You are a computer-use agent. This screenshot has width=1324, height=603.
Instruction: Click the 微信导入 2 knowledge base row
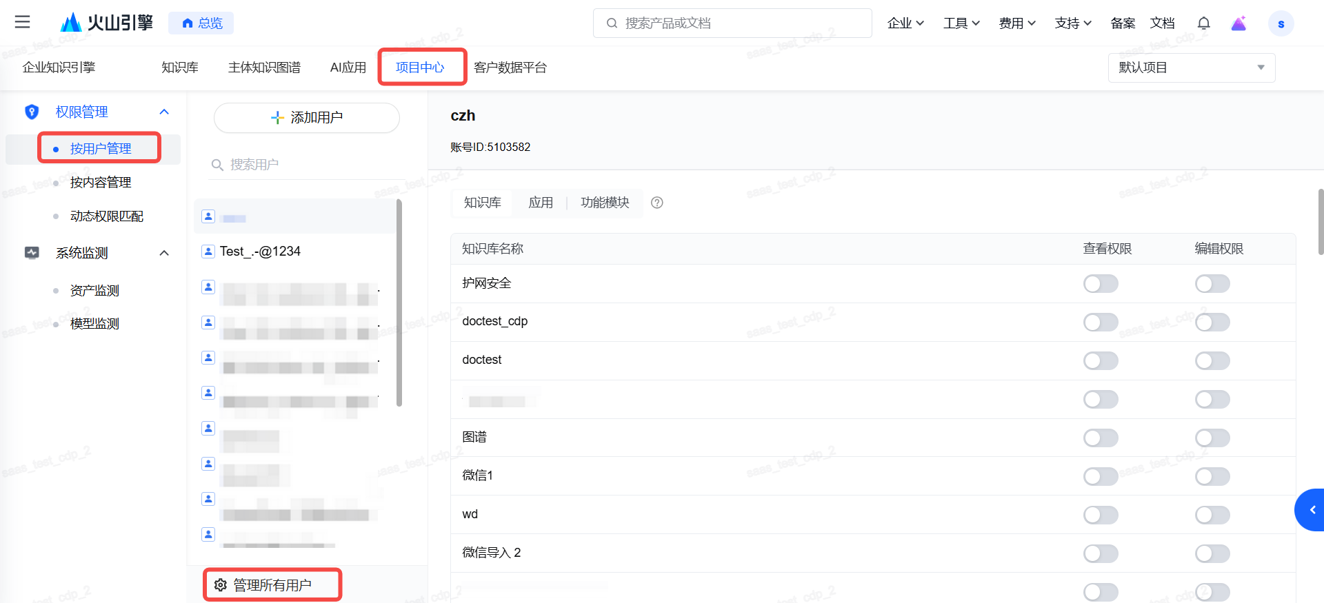873,553
